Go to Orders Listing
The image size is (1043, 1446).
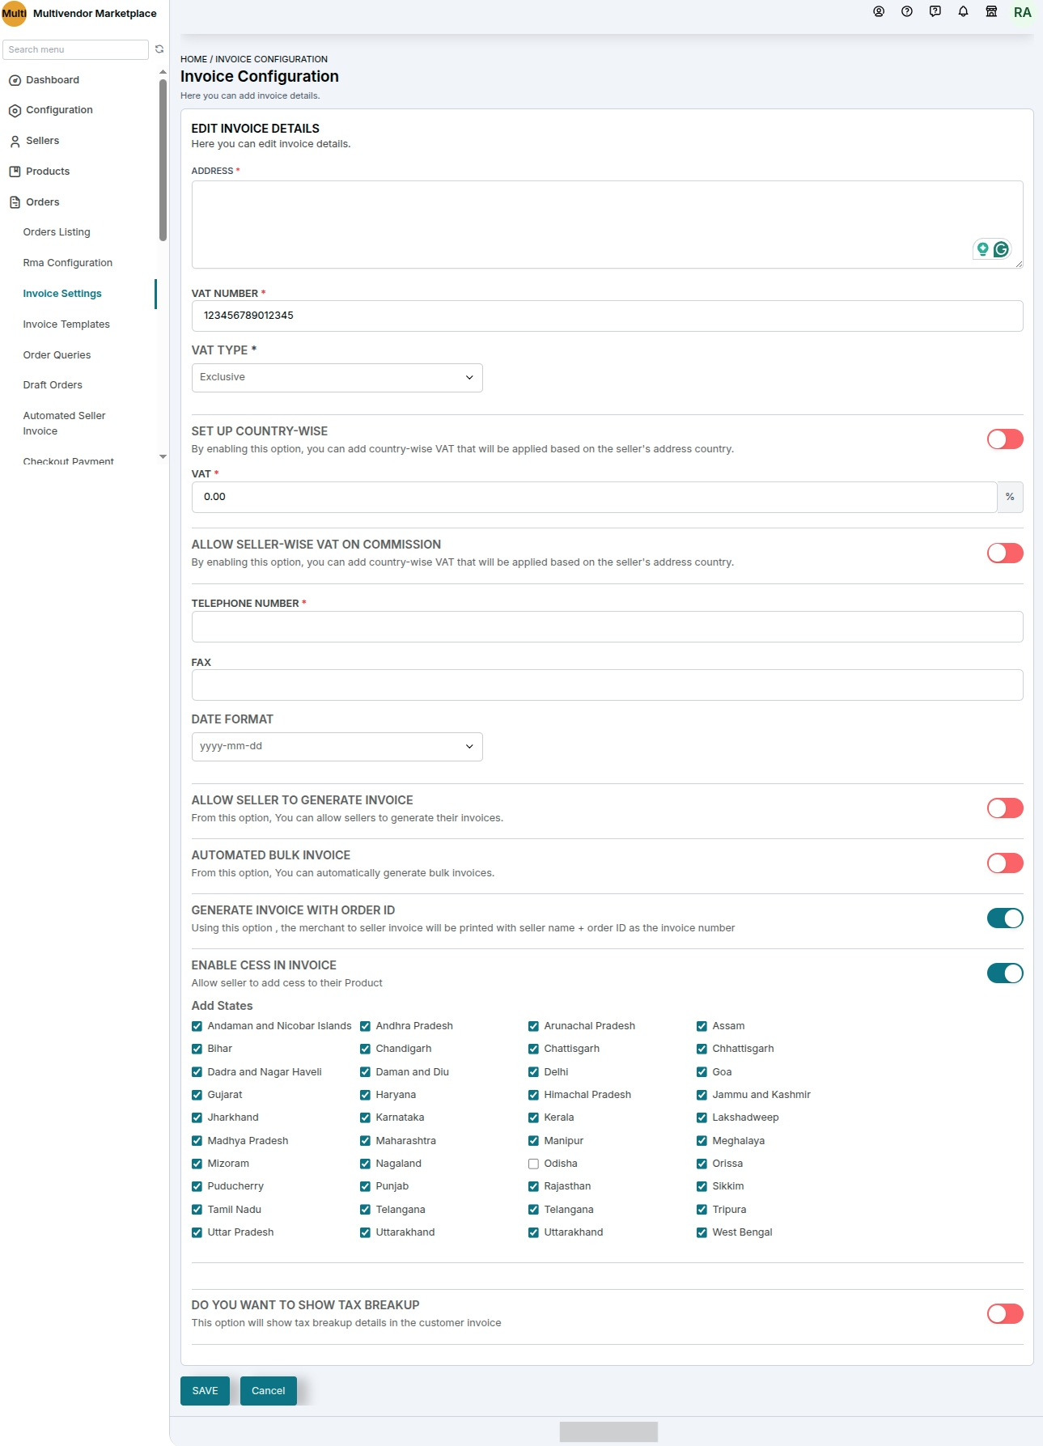pos(57,232)
